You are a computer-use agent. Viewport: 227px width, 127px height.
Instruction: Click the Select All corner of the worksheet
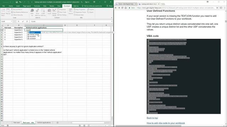point(2,25)
